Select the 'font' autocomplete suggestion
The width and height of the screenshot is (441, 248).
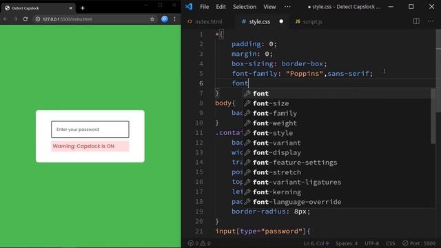[x=337, y=94]
